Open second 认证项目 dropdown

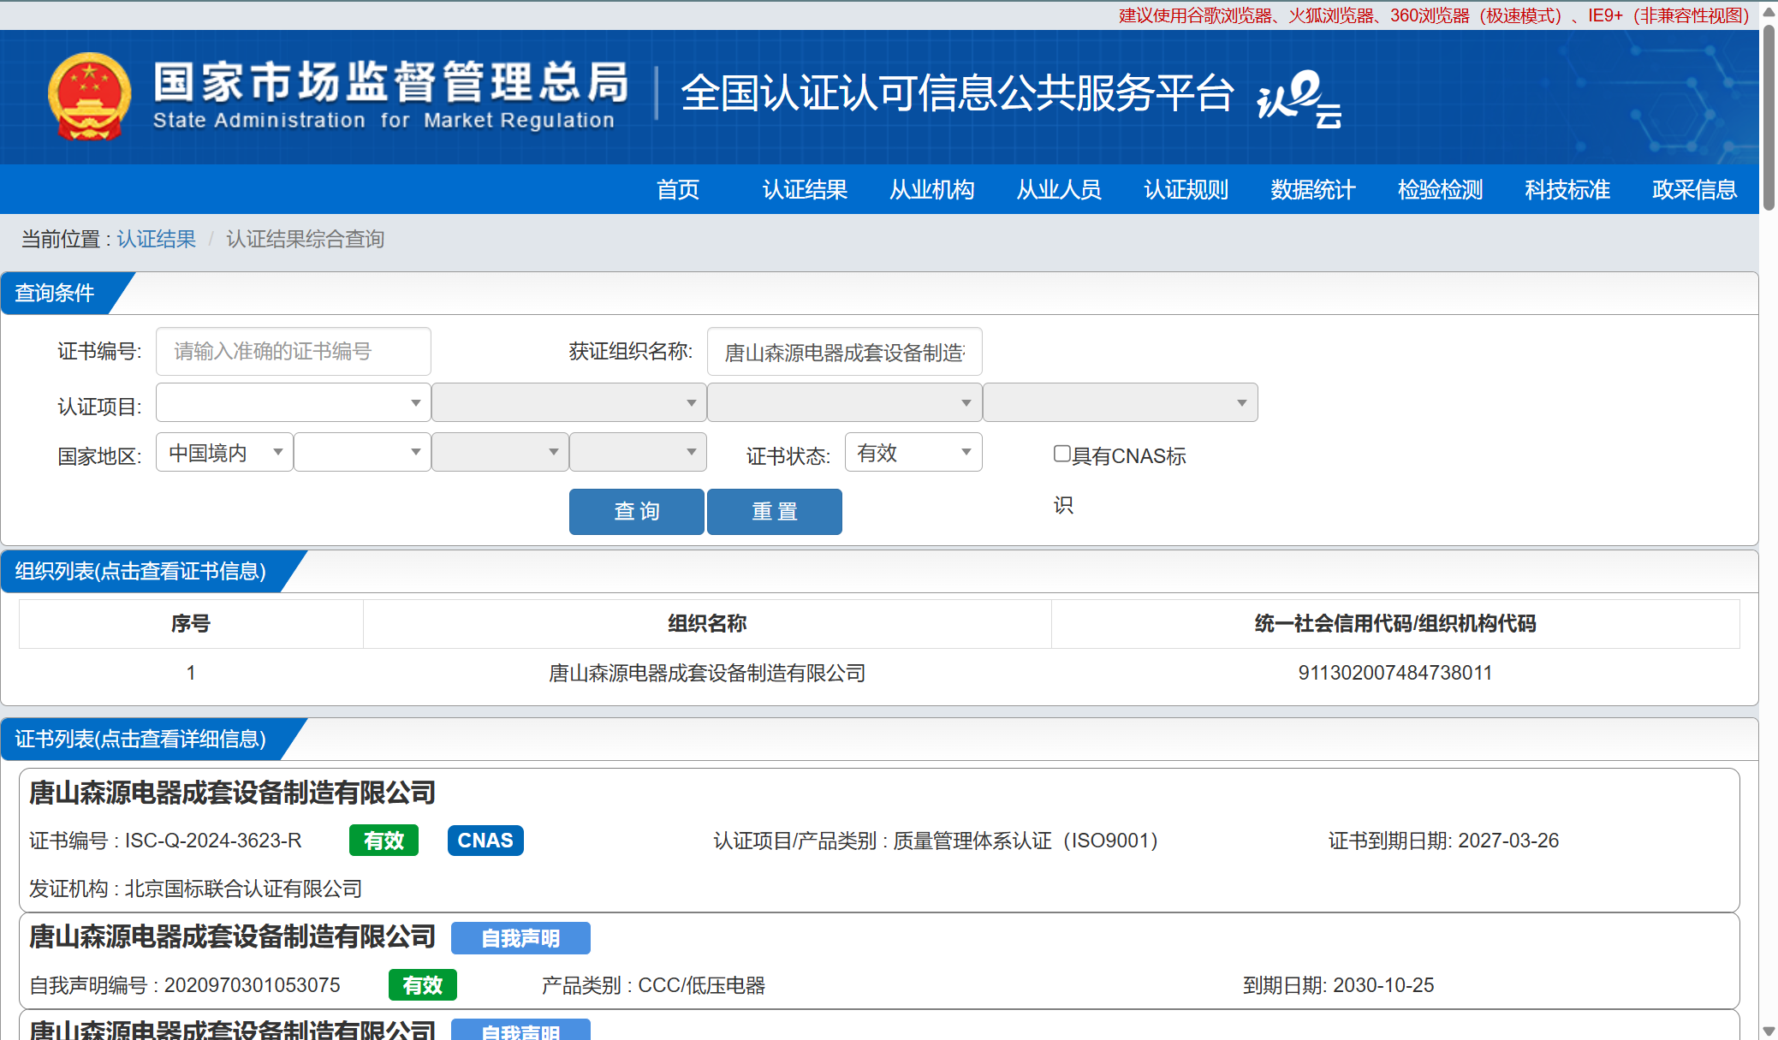[x=568, y=402]
